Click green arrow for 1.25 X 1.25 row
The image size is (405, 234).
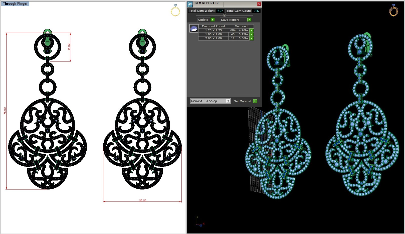(x=252, y=30)
